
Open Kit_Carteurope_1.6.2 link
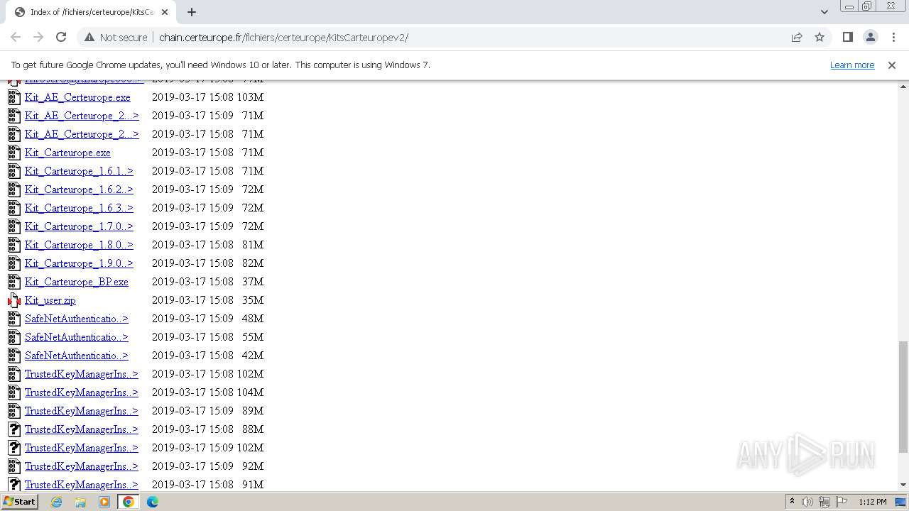tap(79, 189)
